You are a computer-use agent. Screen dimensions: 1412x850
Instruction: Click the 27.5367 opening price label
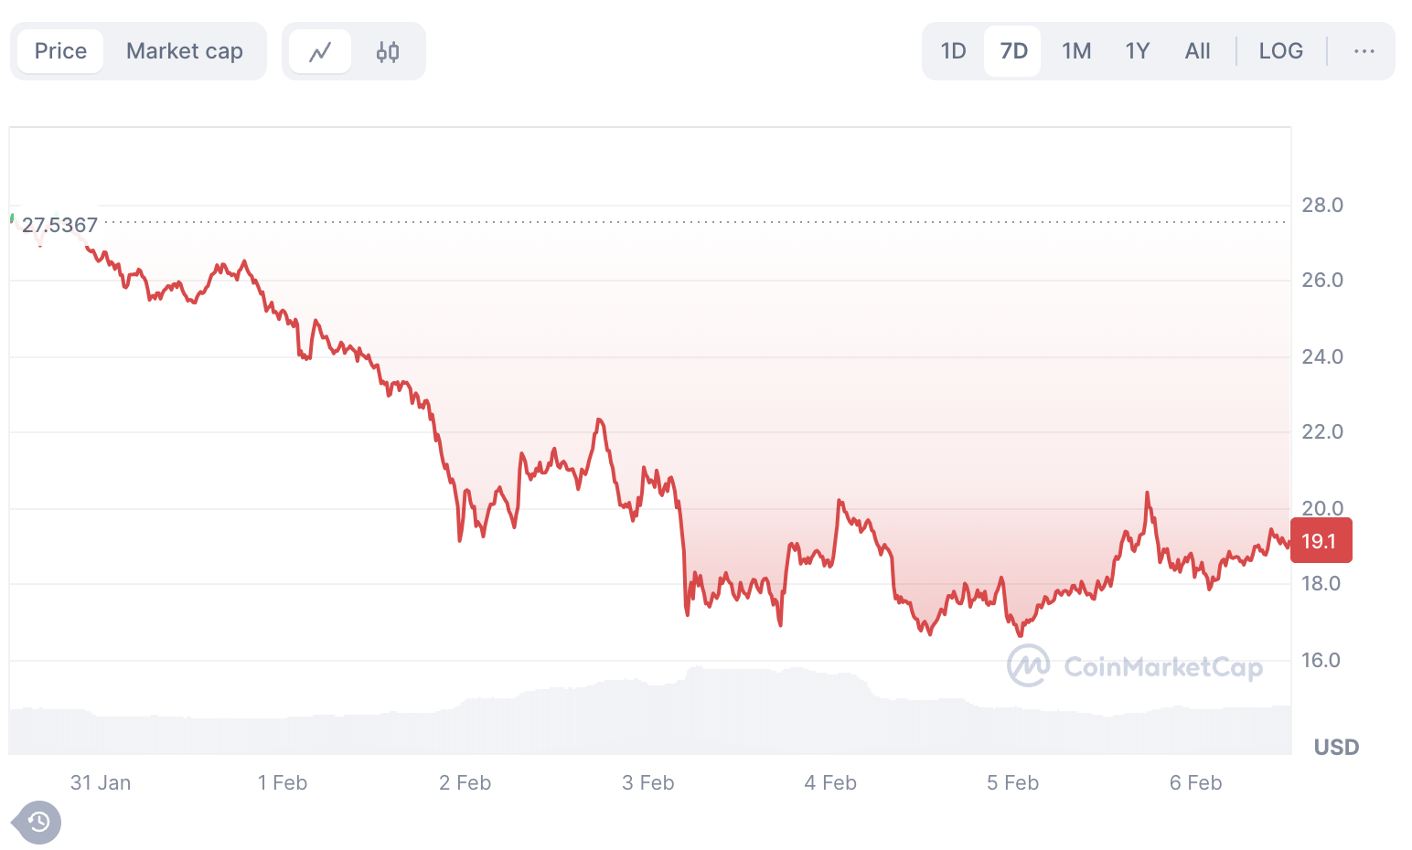(x=59, y=225)
